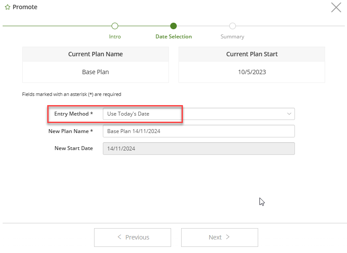This screenshot has width=347, height=253.
Task: Jump to the Summary step label
Action: pyautogui.click(x=232, y=37)
